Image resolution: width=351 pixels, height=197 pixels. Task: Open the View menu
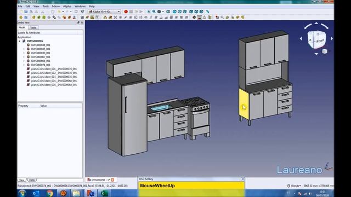pyautogui.click(x=36, y=6)
